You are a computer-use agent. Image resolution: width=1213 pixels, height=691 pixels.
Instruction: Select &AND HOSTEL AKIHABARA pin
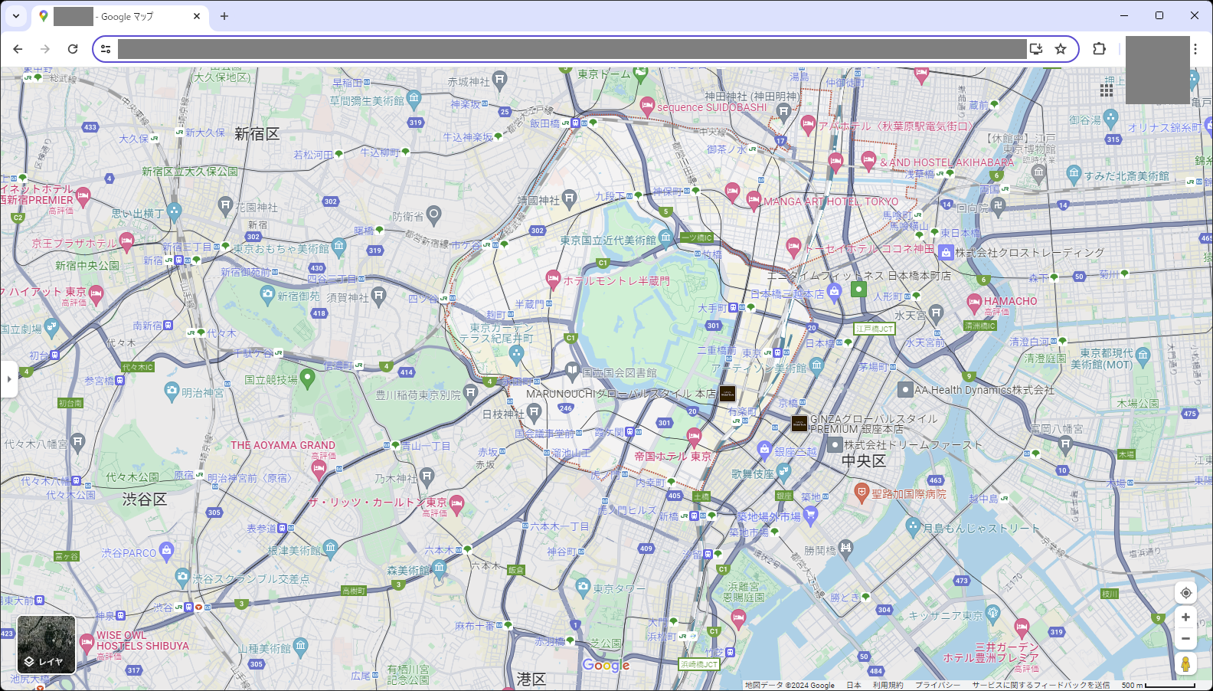868,160
